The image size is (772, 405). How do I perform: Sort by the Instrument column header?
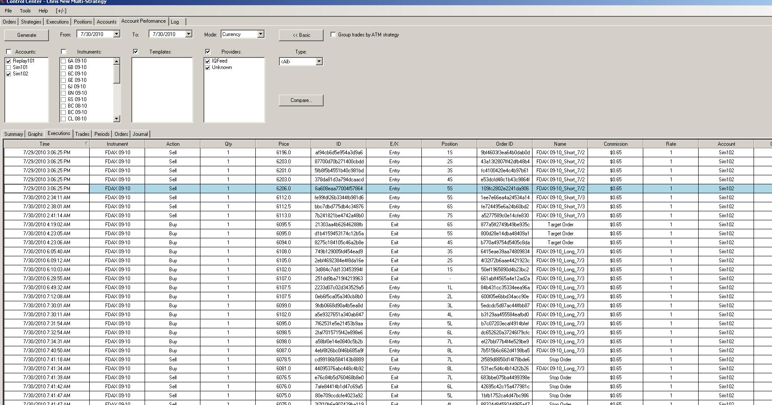117,144
